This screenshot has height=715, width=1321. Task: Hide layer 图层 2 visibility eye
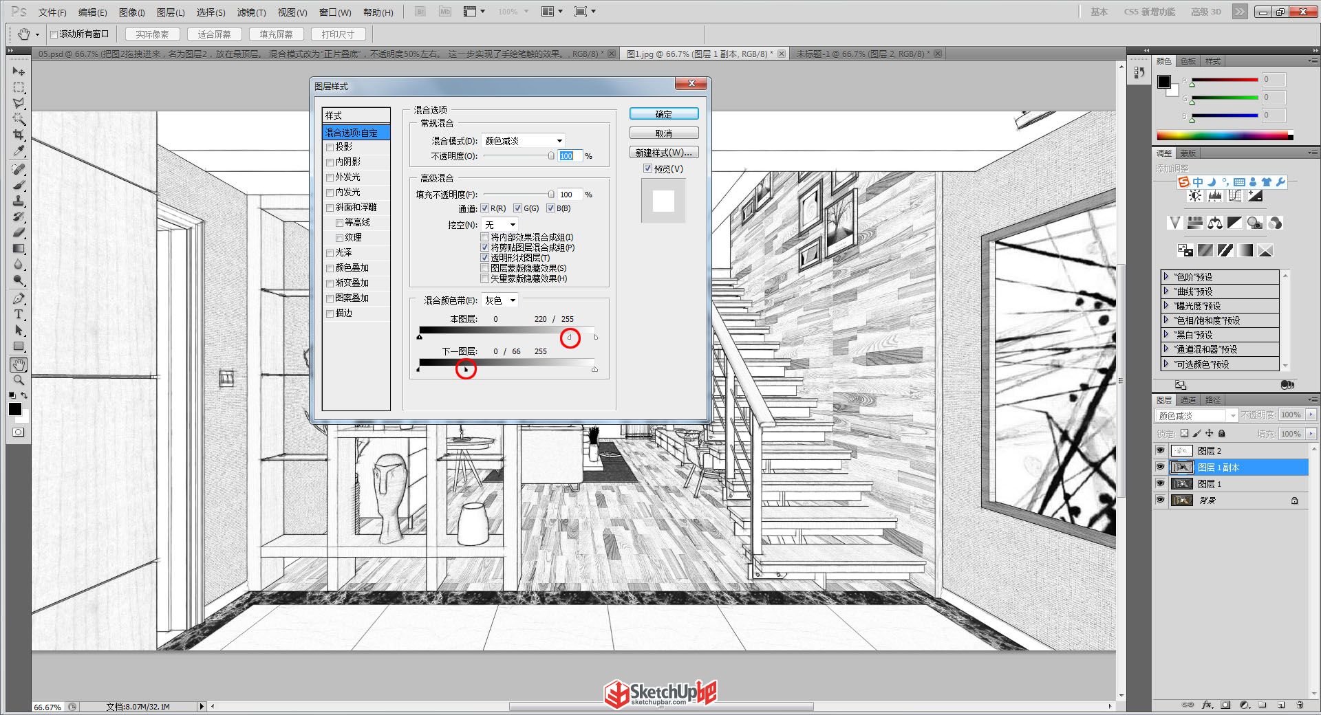coord(1160,450)
